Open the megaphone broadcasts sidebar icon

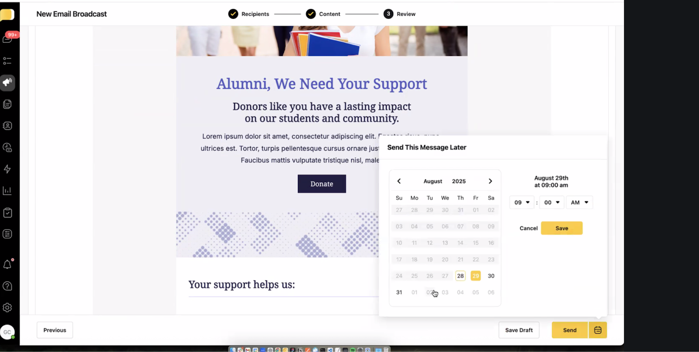click(7, 83)
